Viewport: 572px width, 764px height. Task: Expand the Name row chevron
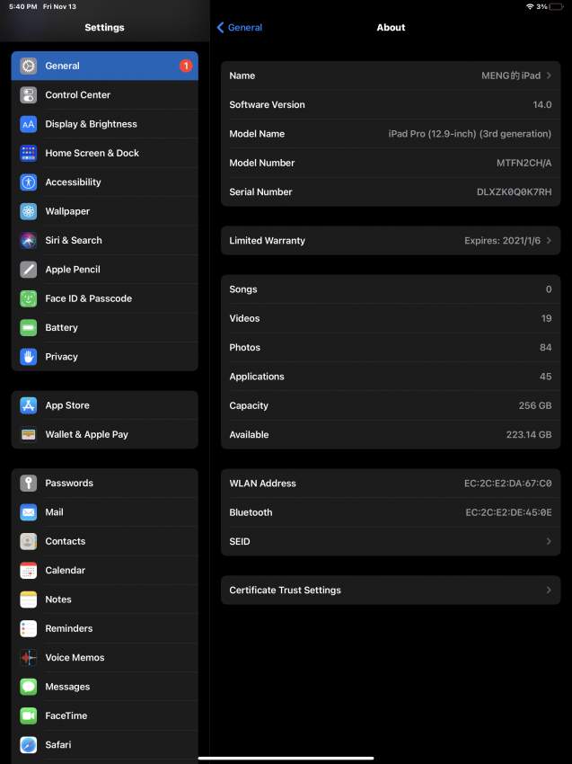coord(549,76)
